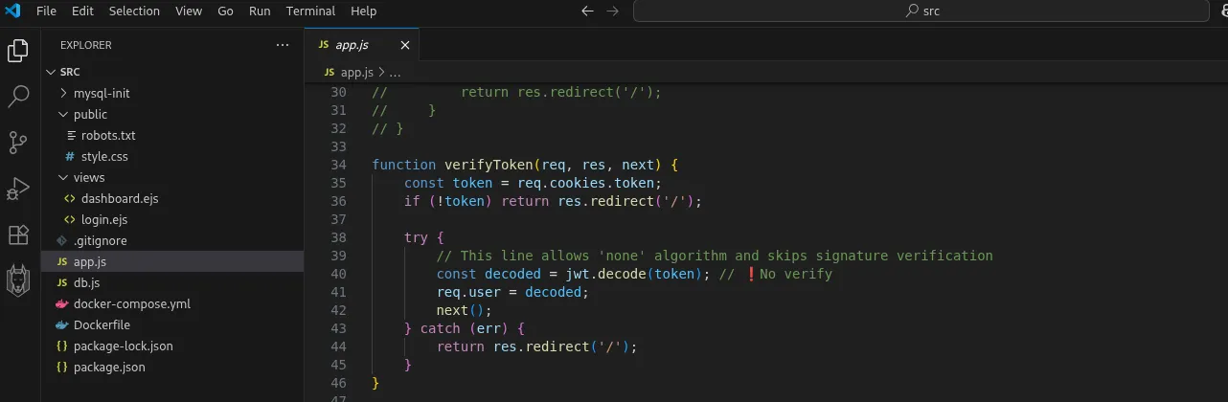The height and width of the screenshot is (402, 1228).
Task: Open the File menu
Action: [x=46, y=11]
